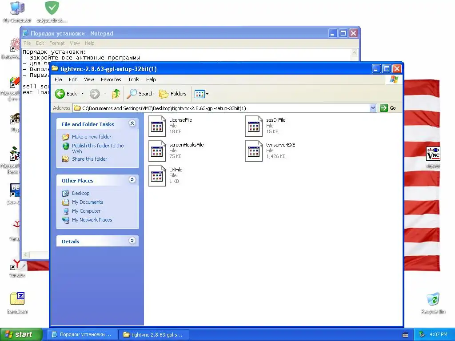Image resolution: width=455 pixels, height=341 pixels.
Task: Select the tvnserverEXE file icon
Action: [254, 151]
